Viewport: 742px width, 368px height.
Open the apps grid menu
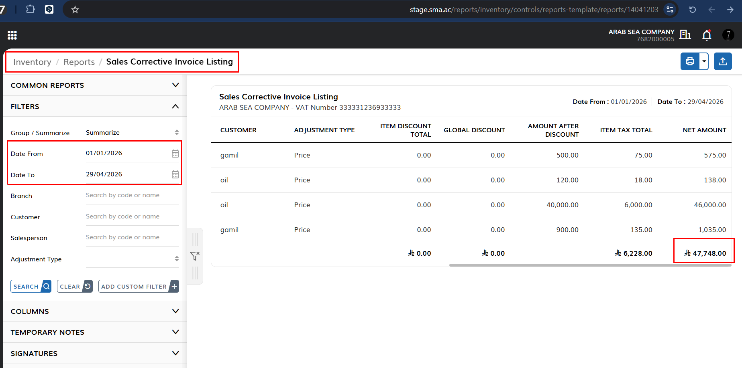[12, 35]
